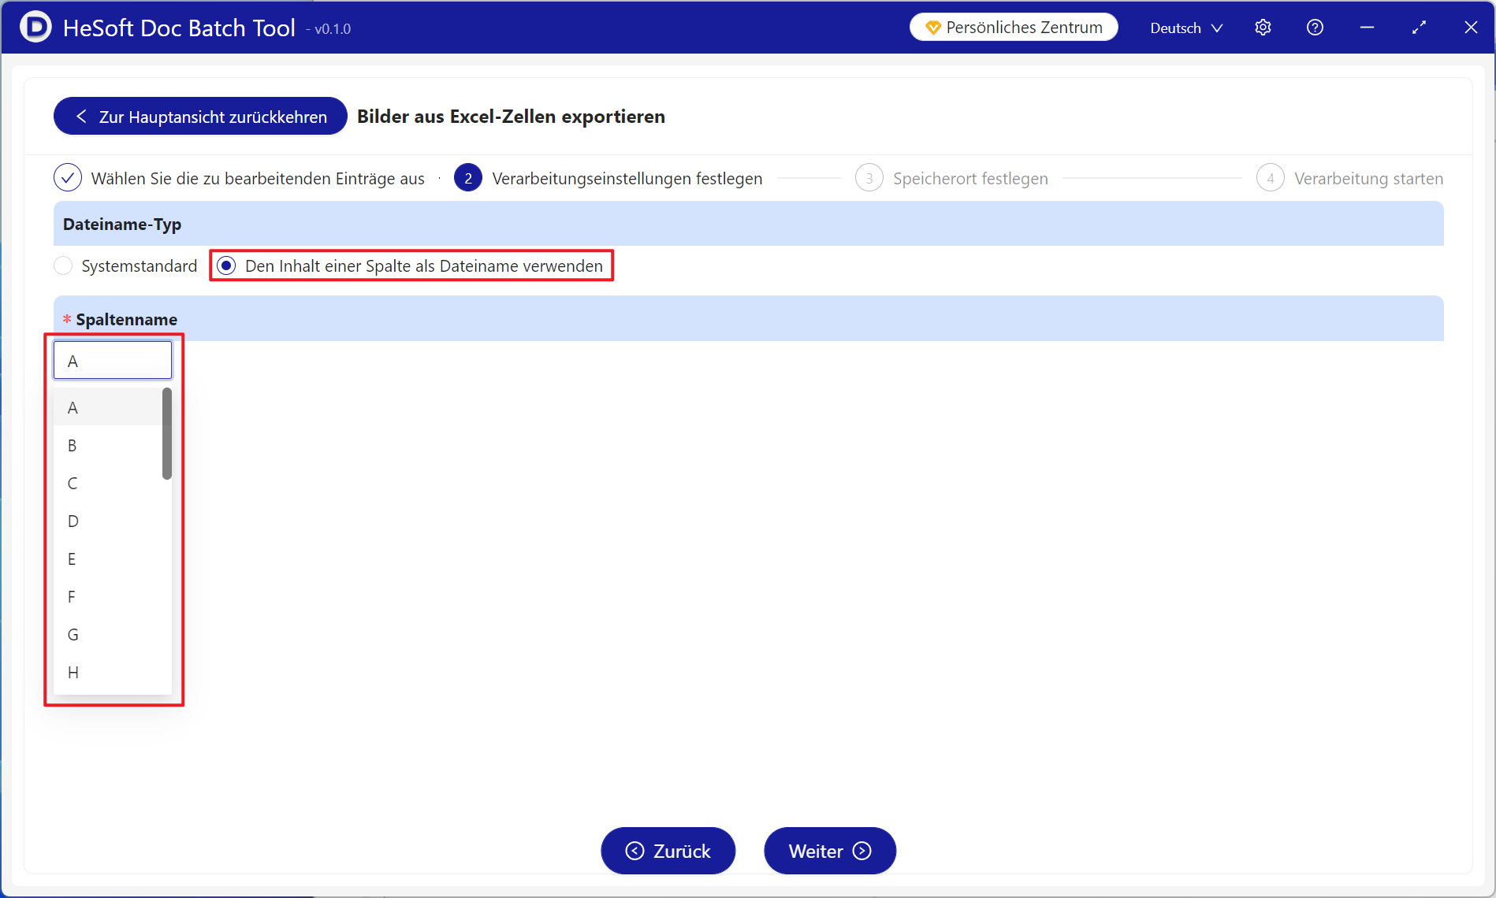
Task: Go to 'Wählen Sie die zu bearbeitenden Einträge aus' step
Action: click(x=258, y=179)
